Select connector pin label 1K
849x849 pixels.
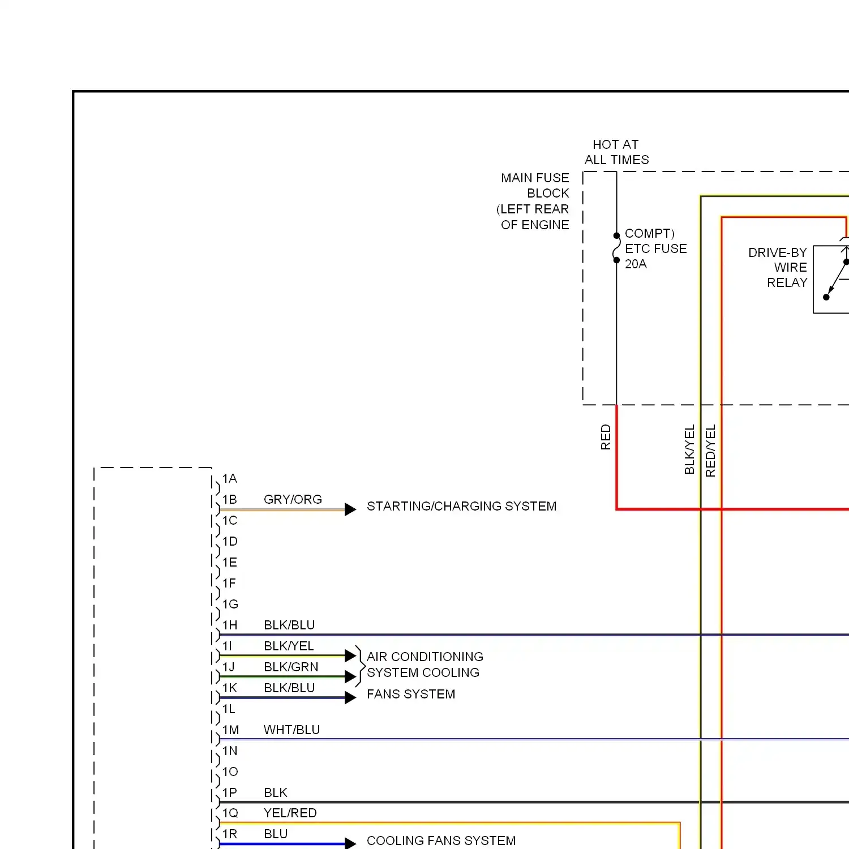click(x=229, y=688)
